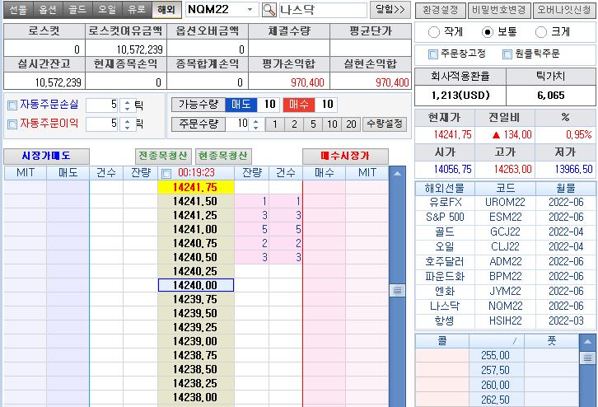
Task: Click the order book scrollbar center handle
Action: 397,291
